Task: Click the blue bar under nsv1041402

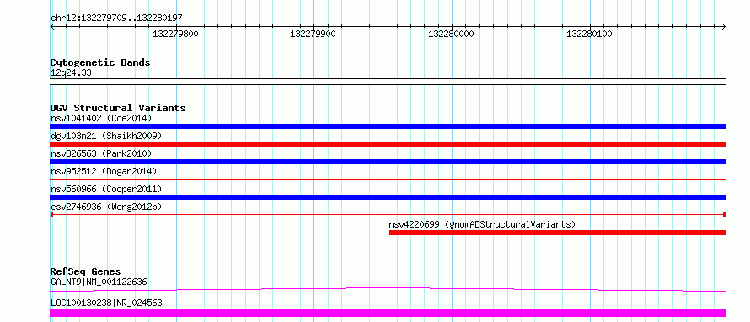Action: pyautogui.click(x=388, y=126)
